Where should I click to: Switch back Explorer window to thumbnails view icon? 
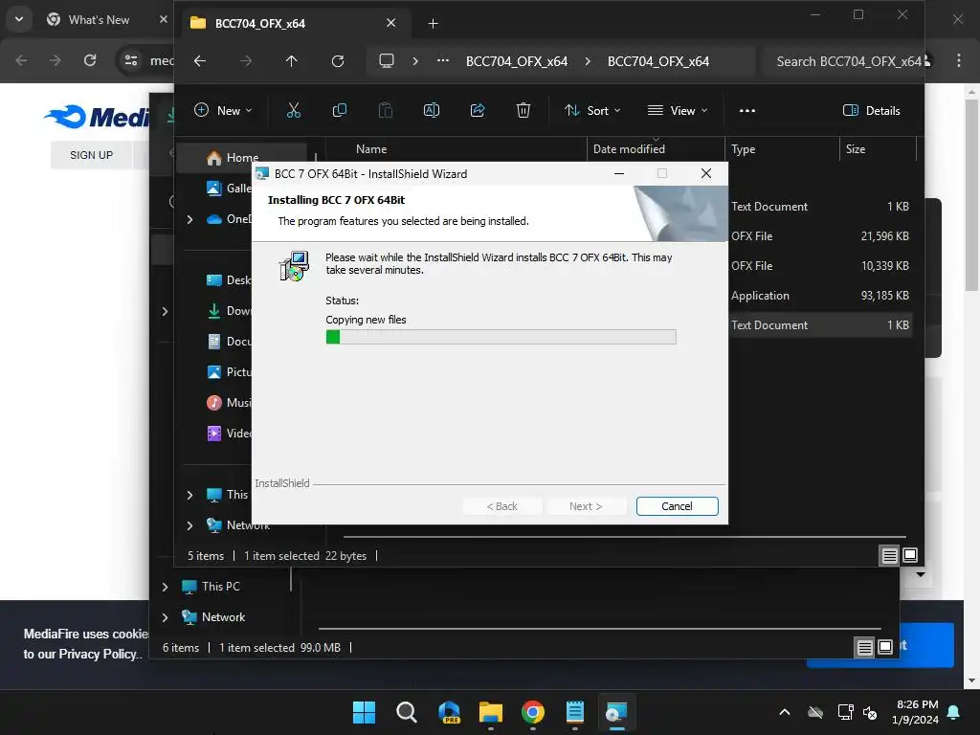(885, 647)
